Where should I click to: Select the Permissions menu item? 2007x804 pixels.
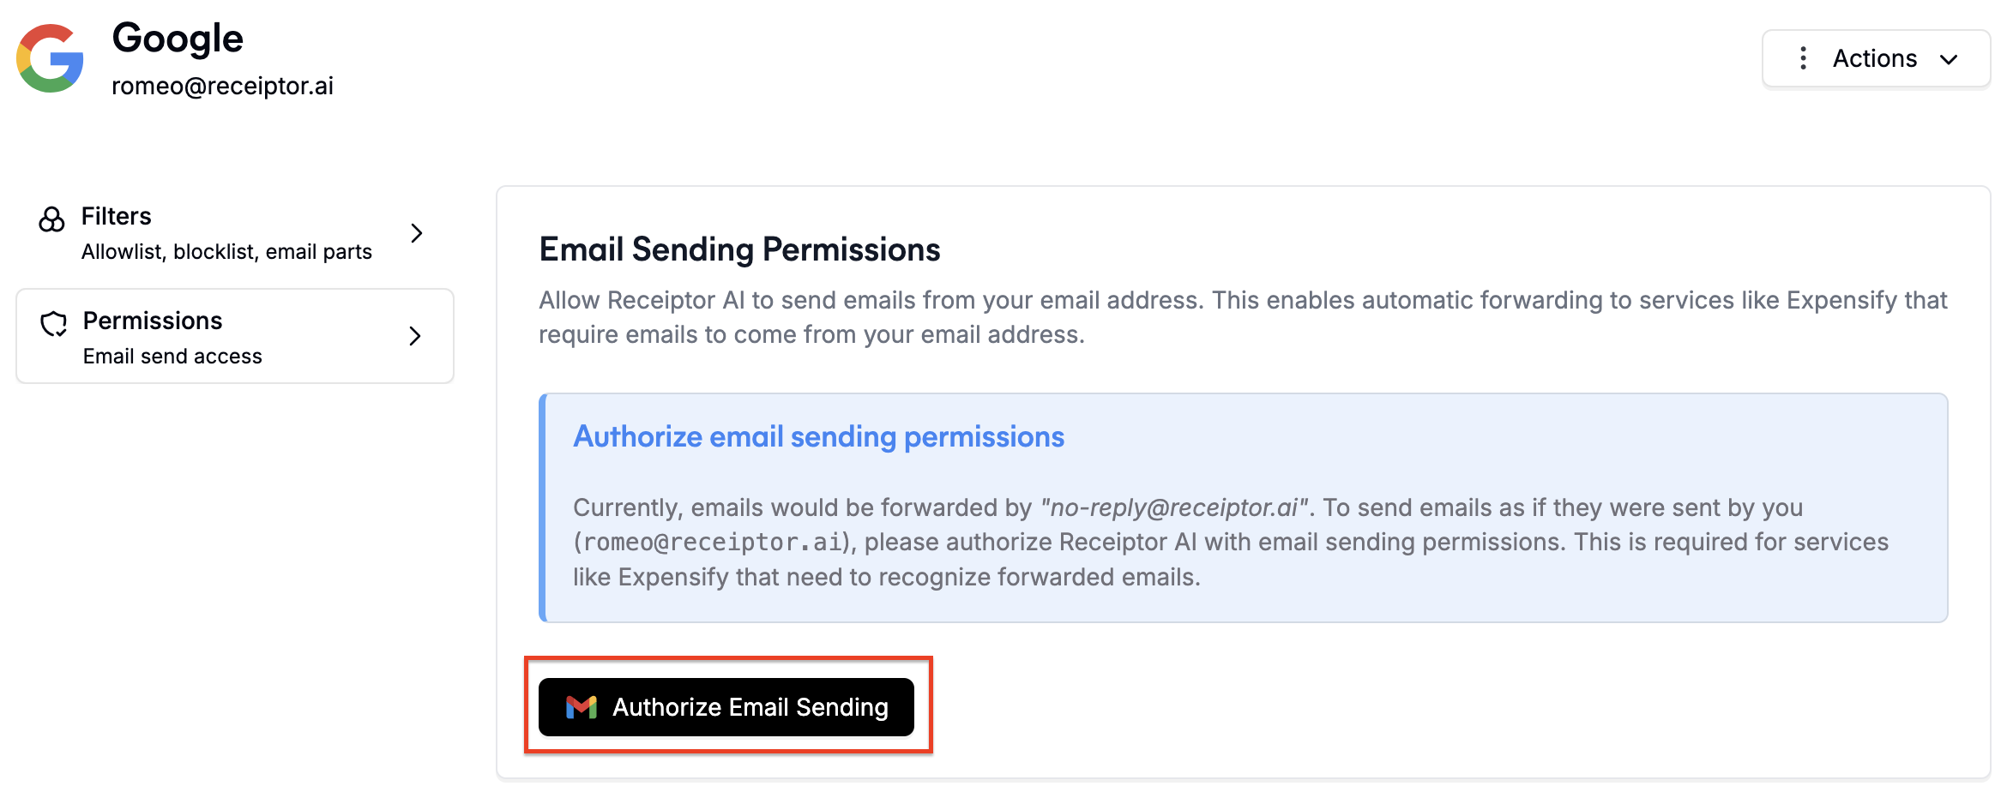click(233, 336)
